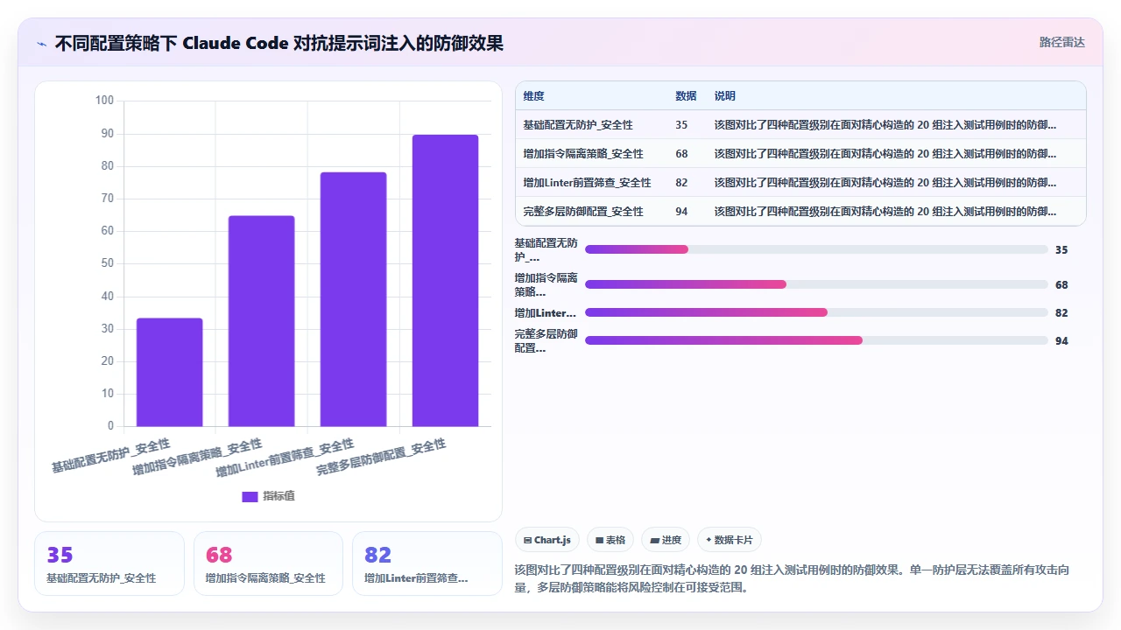Click table cell value 82
The height and width of the screenshot is (630, 1121).
[682, 183]
